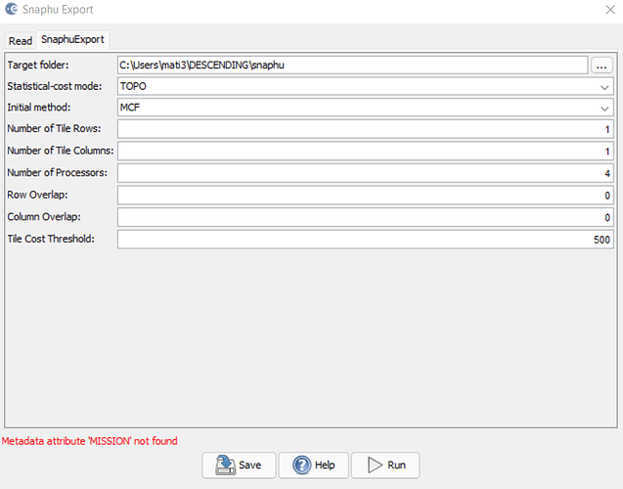Click the 'Initial method:' label
623x489 pixels.
[39, 108]
